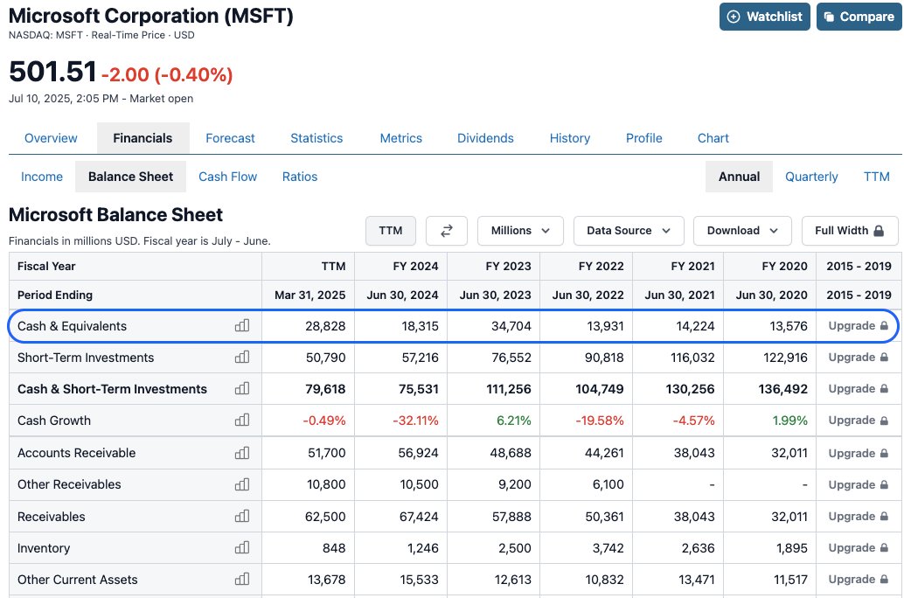Click the swap columns arrows button
This screenshot has height=598, width=904.
pos(447,231)
